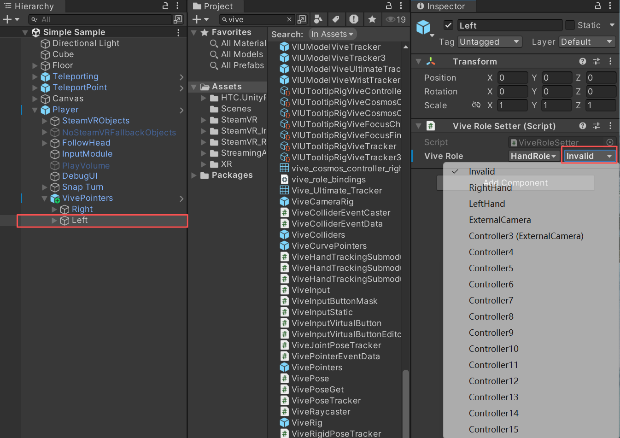Screen dimensions: 620x438
Task: Toggle the Static checkbox
Action: point(570,25)
